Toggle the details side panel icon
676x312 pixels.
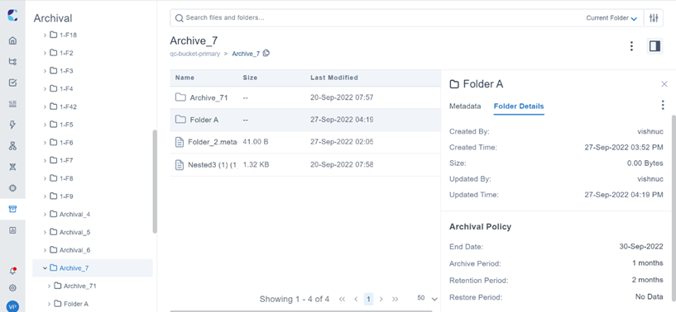(x=654, y=46)
